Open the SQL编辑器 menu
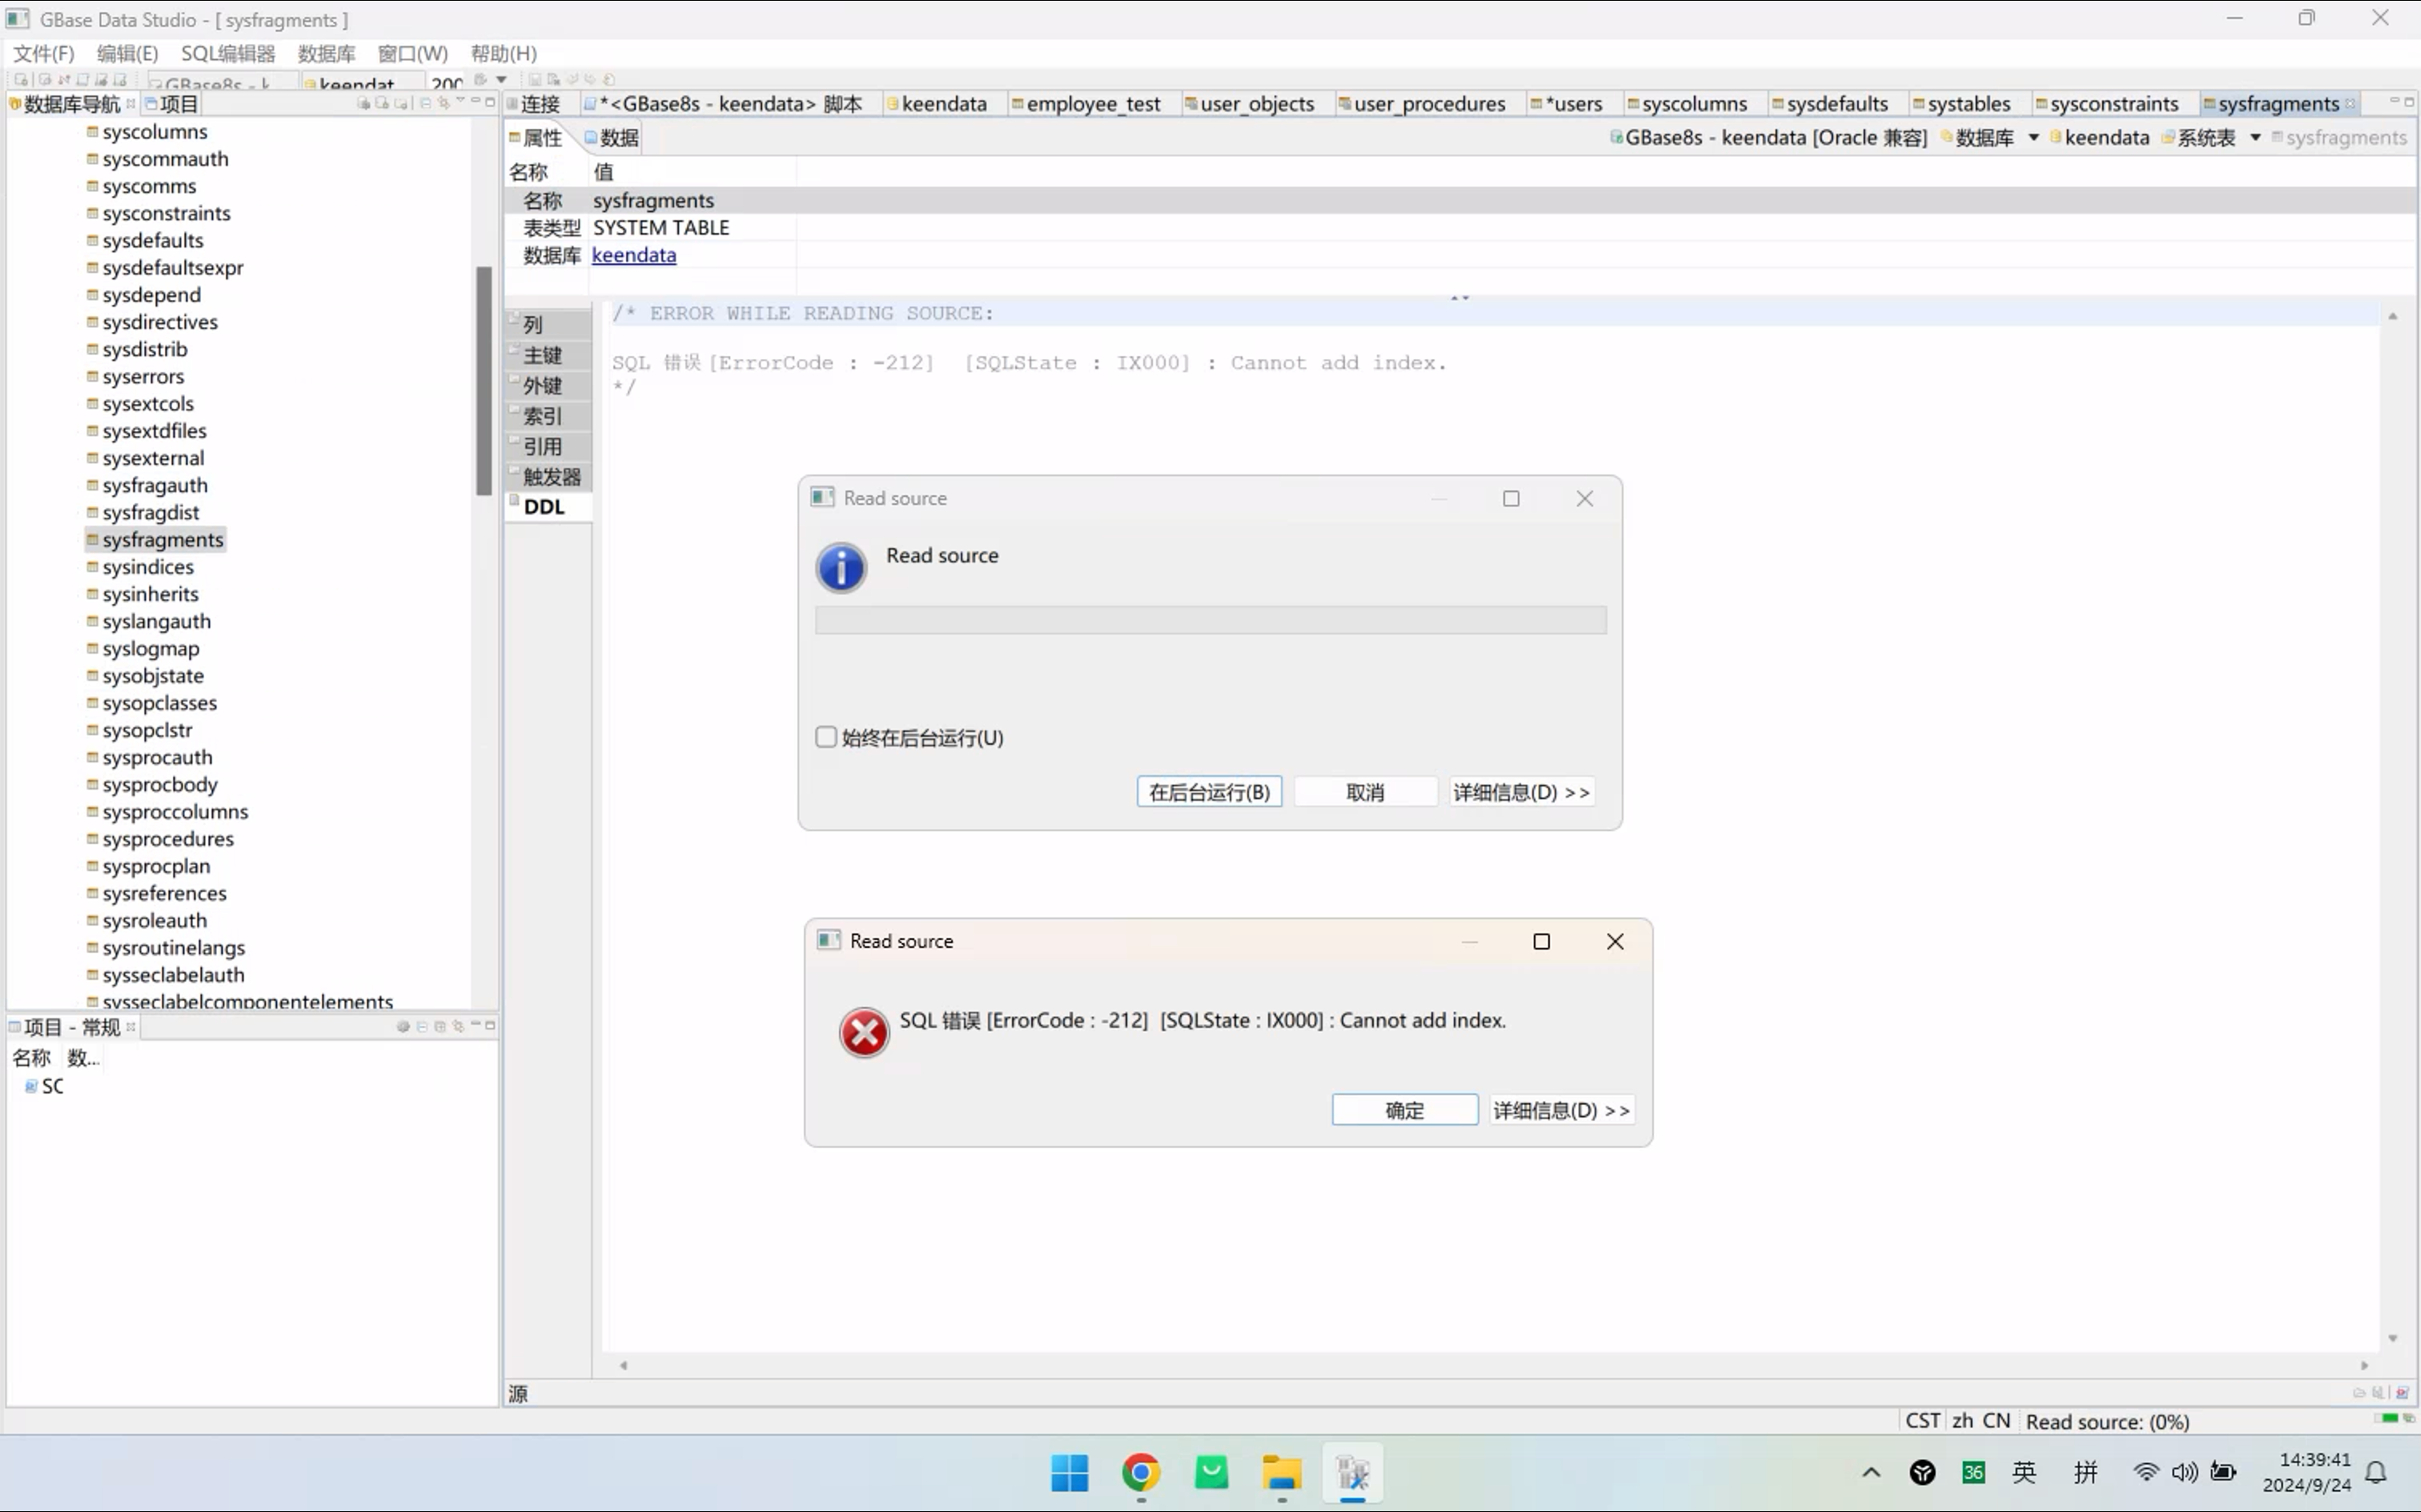 point(228,53)
